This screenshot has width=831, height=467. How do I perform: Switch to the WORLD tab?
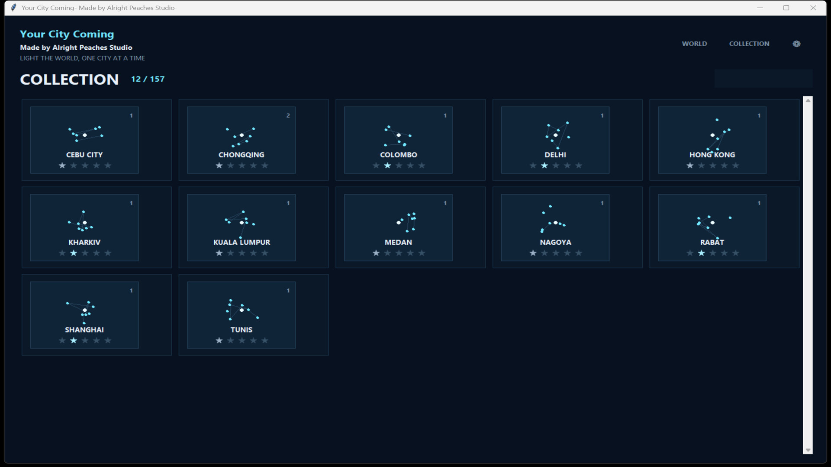pos(694,44)
